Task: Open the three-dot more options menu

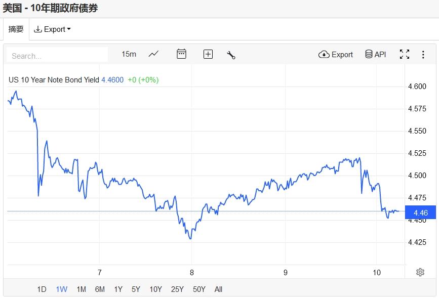Action: 423,54
